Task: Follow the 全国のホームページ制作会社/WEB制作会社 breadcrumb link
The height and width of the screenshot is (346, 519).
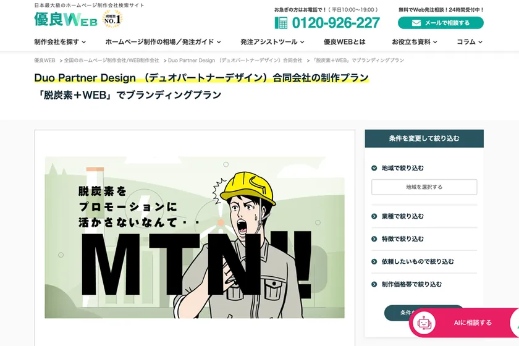Action: (111, 61)
